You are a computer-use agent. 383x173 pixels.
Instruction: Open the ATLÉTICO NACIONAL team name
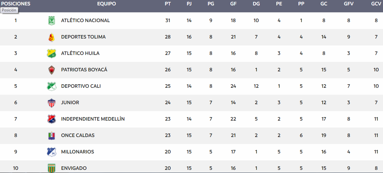click(x=85, y=21)
